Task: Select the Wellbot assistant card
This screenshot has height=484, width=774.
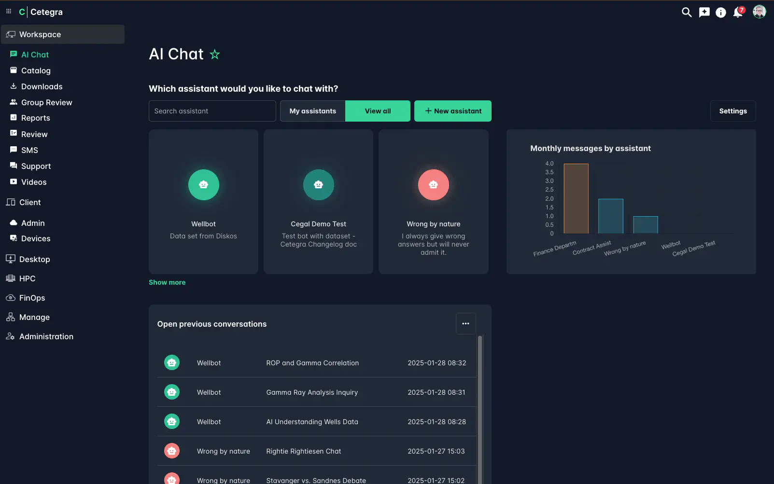Action: [203, 201]
